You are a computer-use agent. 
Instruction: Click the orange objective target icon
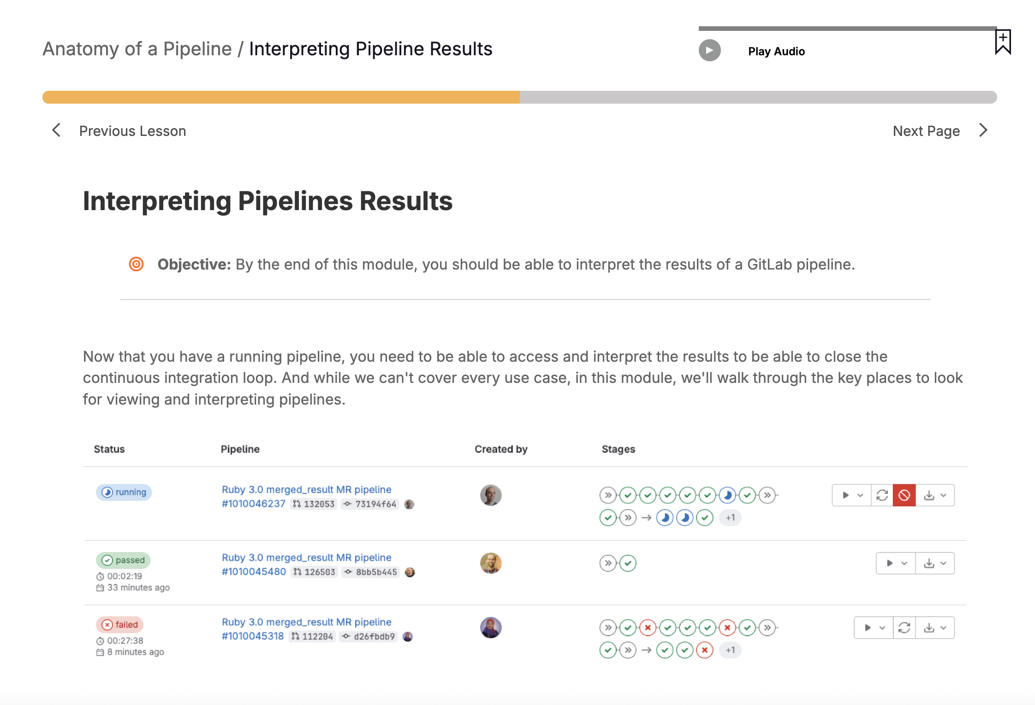(x=136, y=264)
